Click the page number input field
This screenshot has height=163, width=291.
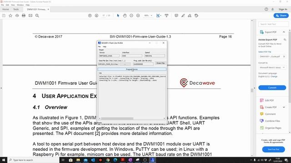[x=104, y=16]
